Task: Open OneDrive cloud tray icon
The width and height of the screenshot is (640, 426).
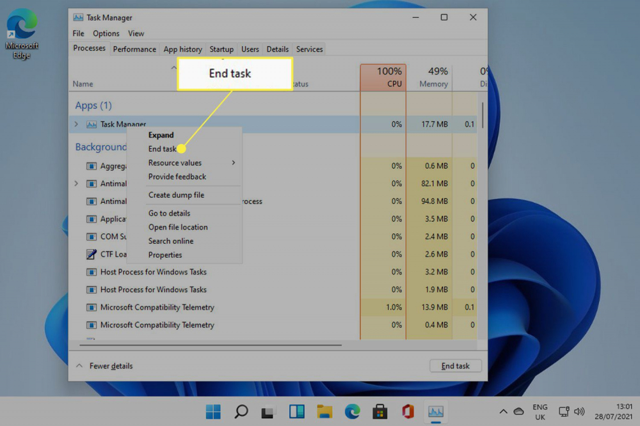Action: click(x=519, y=411)
